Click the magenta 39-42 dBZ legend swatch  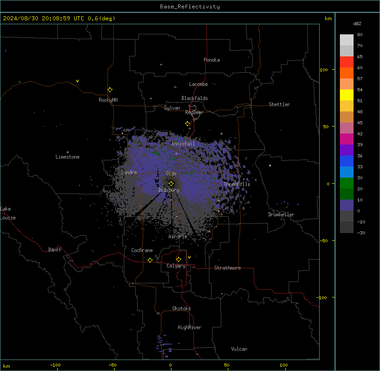(346, 139)
